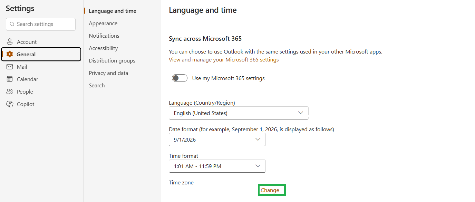Image resolution: width=475 pixels, height=202 pixels.
Task: Toggle Use my Microsoft 365 settings
Action: click(x=180, y=78)
